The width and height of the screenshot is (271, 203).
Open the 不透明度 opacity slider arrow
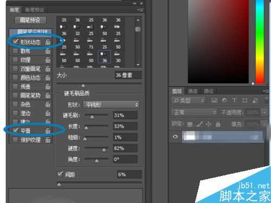pyautogui.click(x=264, y=113)
